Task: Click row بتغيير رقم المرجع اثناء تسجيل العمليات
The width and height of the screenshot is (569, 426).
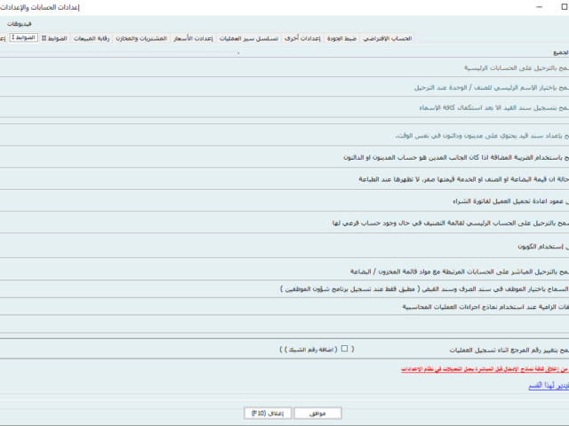Action: point(284,350)
